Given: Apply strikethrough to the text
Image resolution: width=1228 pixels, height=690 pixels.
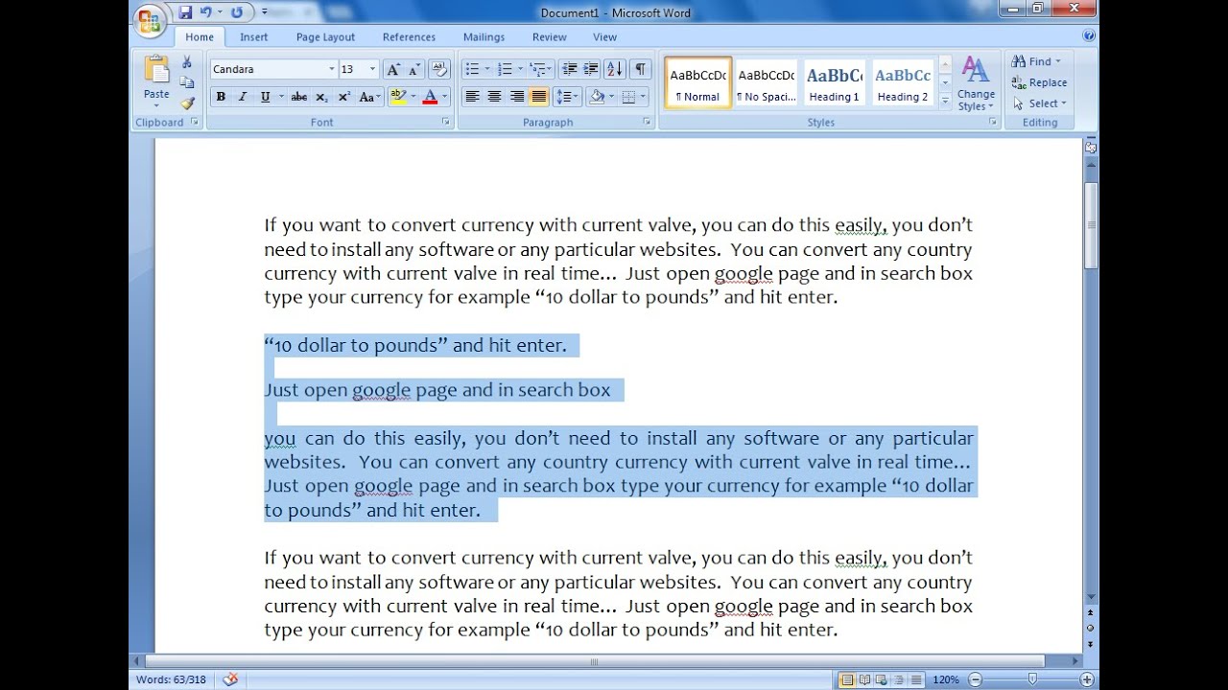Looking at the screenshot, I should tap(298, 97).
